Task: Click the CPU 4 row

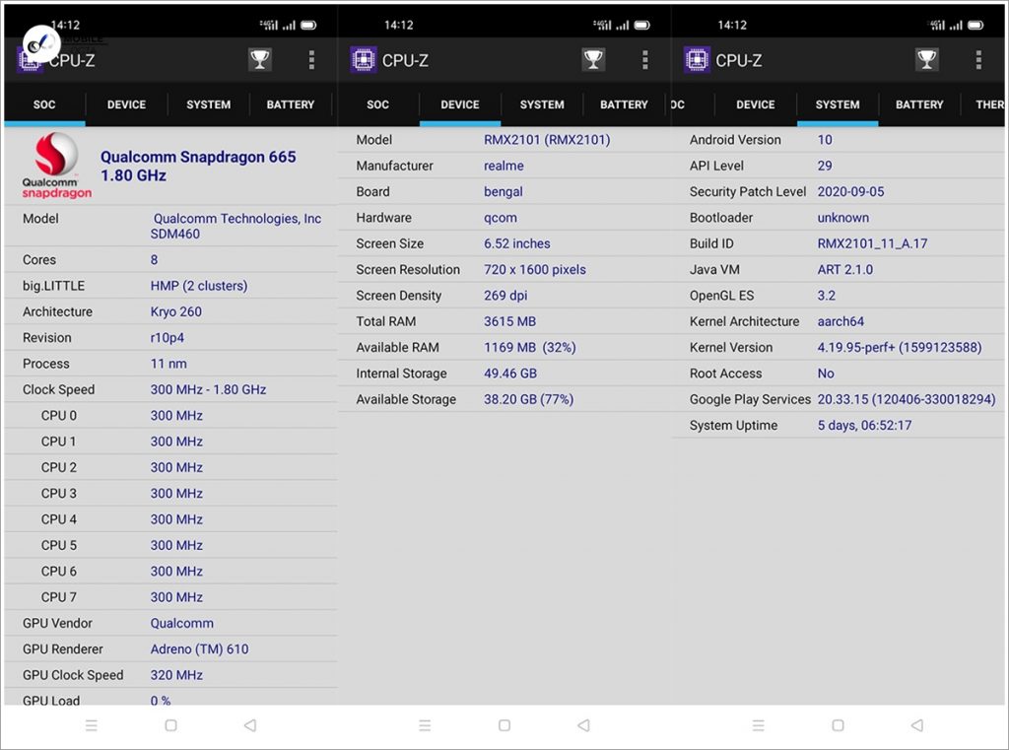Action: point(170,518)
